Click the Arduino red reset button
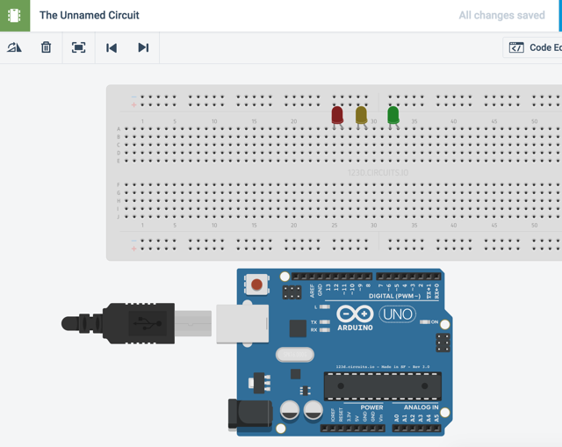This screenshot has height=447, width=562. (256, 285)
